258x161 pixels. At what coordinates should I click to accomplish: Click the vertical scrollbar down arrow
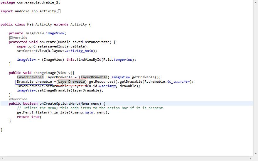coord(256,154)
